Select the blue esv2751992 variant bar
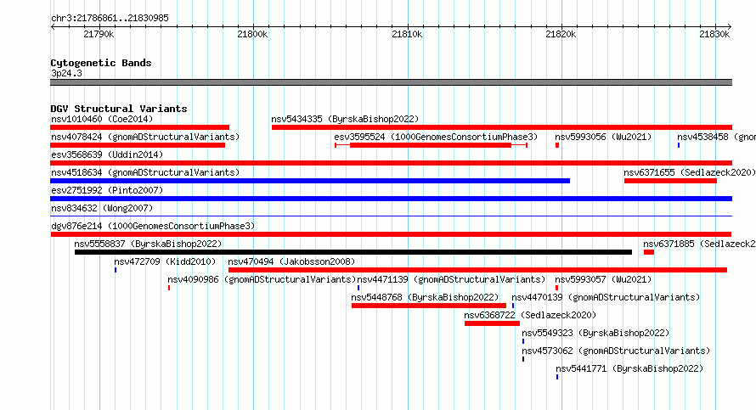 coord(392,199)
